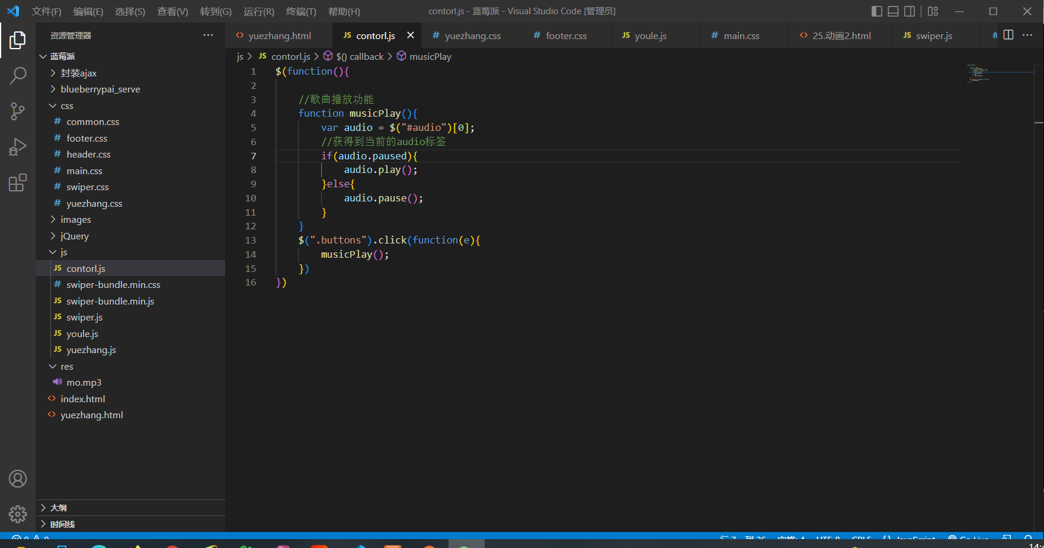Collapse the res folder

click(130, 366)
